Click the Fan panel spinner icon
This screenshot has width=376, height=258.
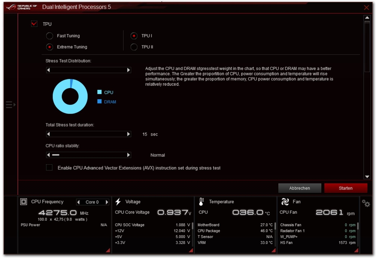click(x=285, y=202)
